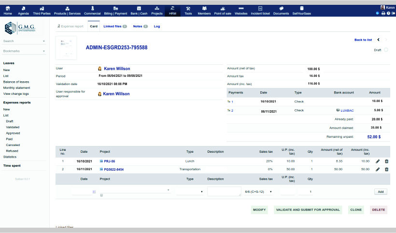Click the Description text area

(224, 191)
